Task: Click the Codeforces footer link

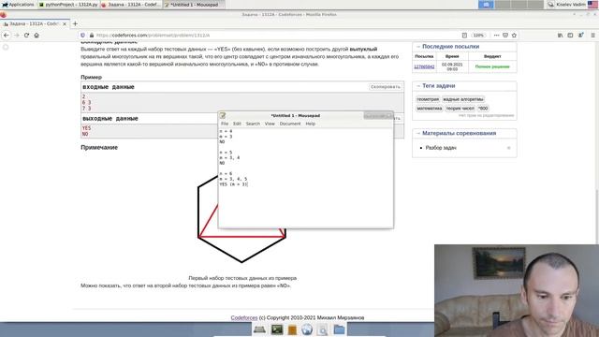Action: [x=244, y=317]
